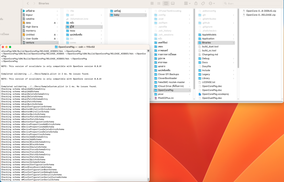Select the monterry volume
The height and width of the screenshot is (182, 284).
tap(41, 31)
